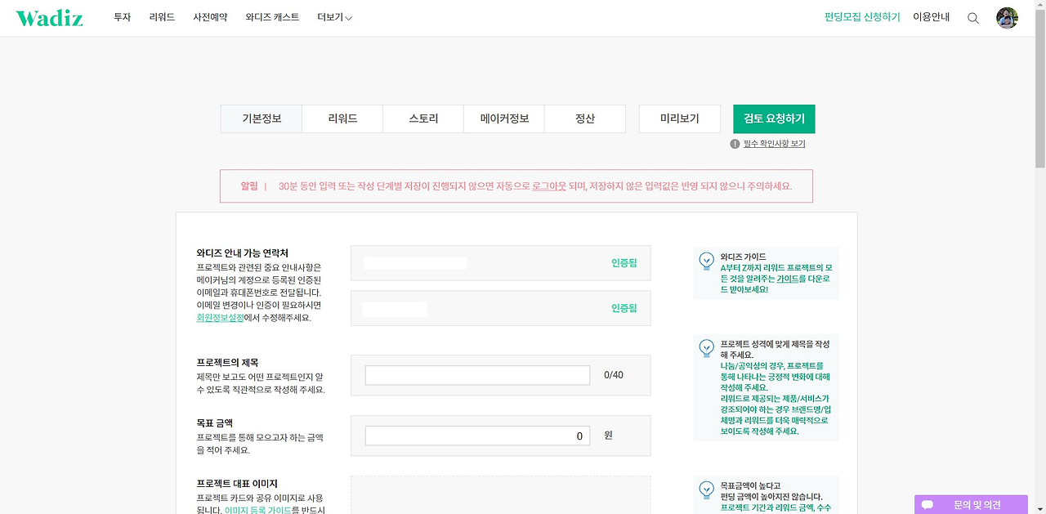Click the info icon beside 필수 확인사항 보기
1046x514 pixels.
[735, 144]
